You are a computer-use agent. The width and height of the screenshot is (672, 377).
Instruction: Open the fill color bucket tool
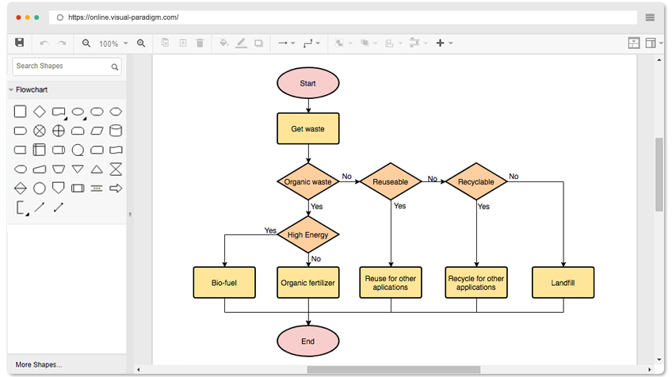pyautogui.click(x=223, y=43)
